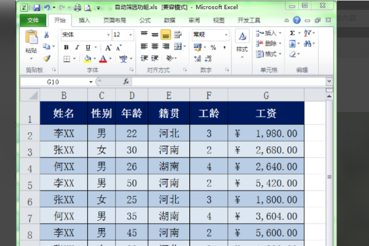Image resolution: width=369 pixels, height=246 pixels.
Task: Expand the formula bar chevron
Action: (329, 81)
